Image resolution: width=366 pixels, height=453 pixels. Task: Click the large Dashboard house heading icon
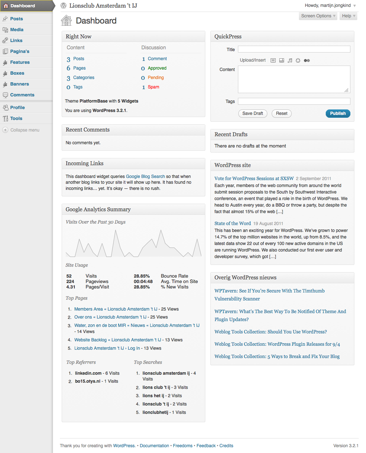66,20
